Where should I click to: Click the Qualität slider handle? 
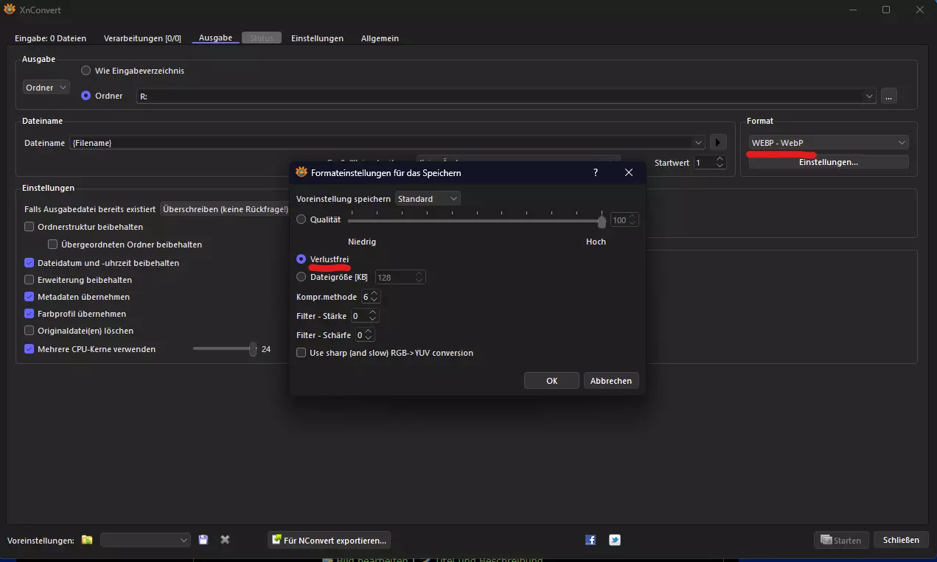[602, 221]
